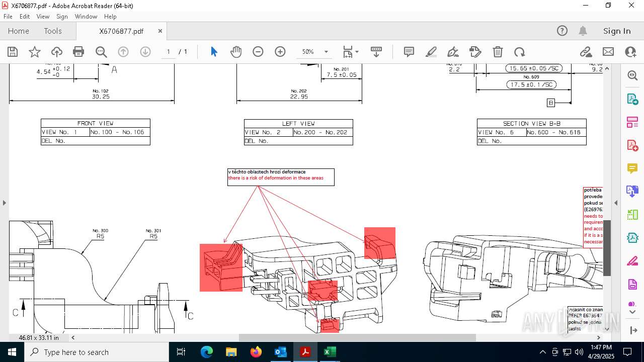Open File Explorer from taskbar
The image size is (644, 362).
pos(231,352)
